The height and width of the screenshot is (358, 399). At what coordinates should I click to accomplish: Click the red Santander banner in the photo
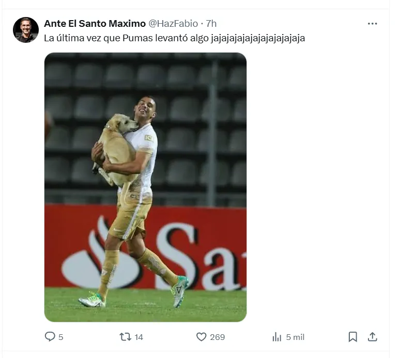[x=207, y=248]
